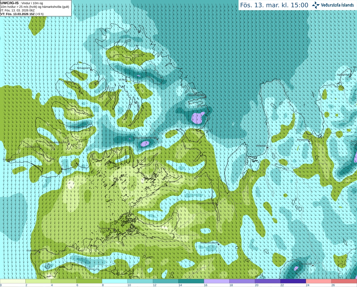
Task: Click the Flateyri station label
Action: [70, 82]
